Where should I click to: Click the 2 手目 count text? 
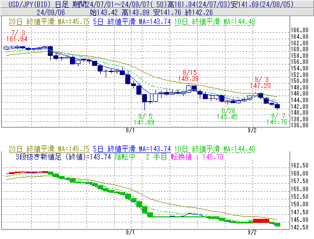tap(156, 156)
